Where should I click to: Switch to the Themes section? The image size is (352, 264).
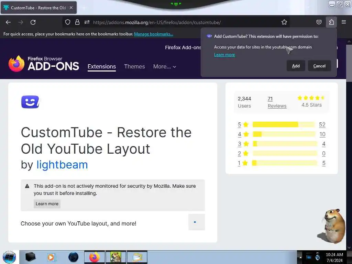coord(134,66)
